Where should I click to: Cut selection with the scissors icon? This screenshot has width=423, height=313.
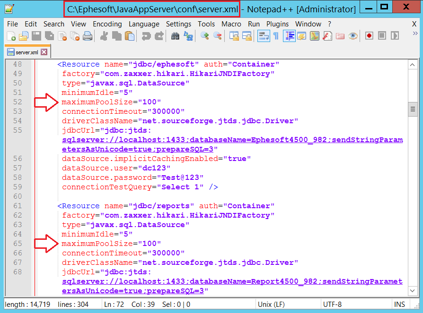(104, 36)
